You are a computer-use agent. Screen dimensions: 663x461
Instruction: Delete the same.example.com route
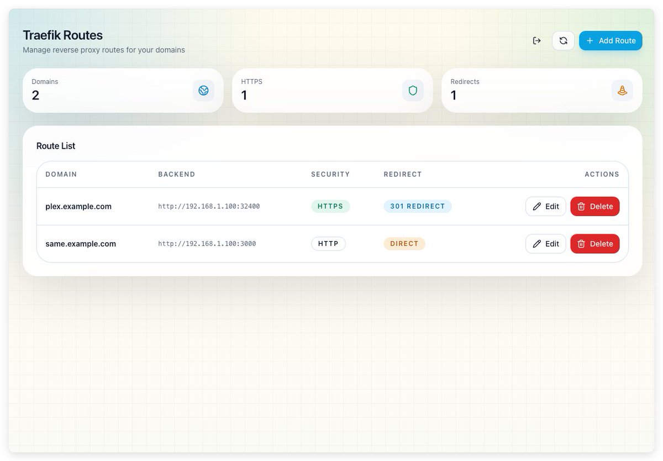pos(595,244)
